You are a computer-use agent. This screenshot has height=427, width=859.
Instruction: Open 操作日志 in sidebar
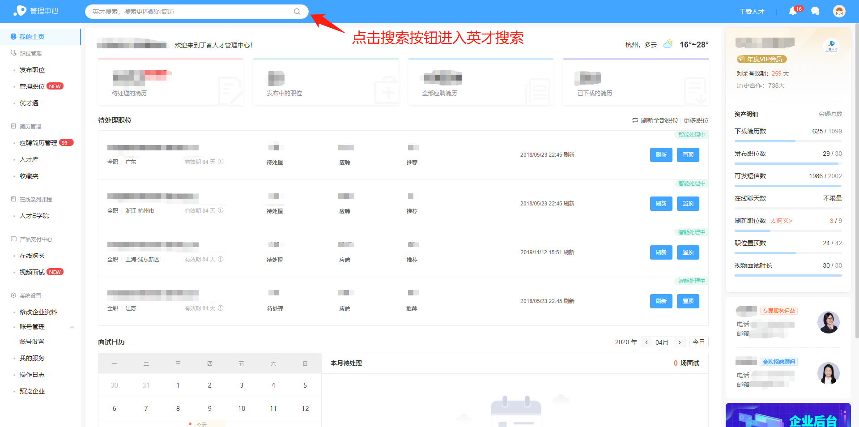[32, 375]
